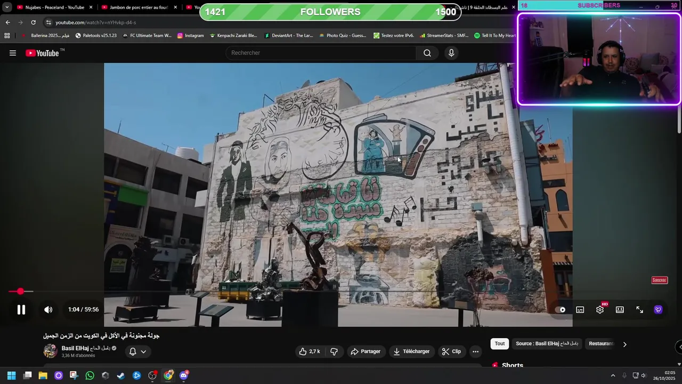Viewport: 682px width, 384px height.
Task: Pause the YouTube video
Action: pyautogui.click(x=21, y=310)
